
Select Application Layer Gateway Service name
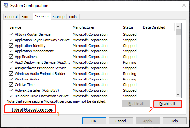click(x=42, y=40)
